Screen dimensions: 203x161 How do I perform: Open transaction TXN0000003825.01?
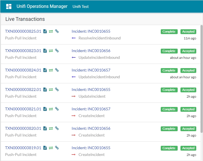[x=23, y=32]
